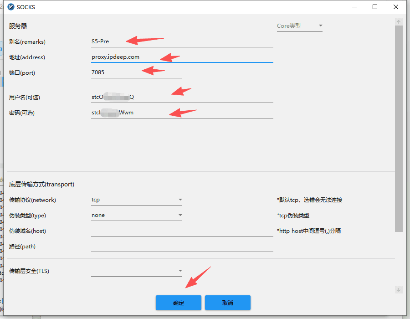Click the scrollbar up arrow
Screen dimensions: 410x319
[399, 22]
